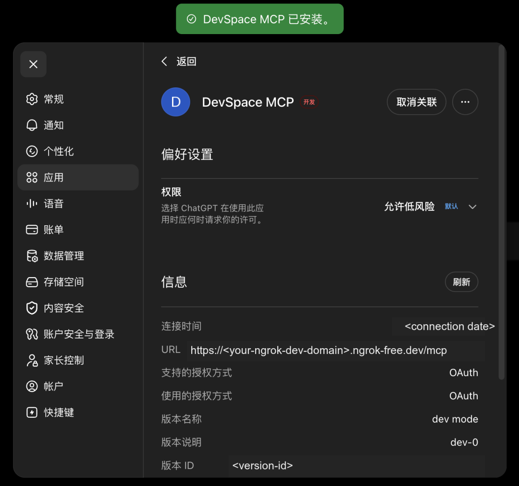Click the red 开发 badge
This screenshot has width=519, height=486.
(309, 102)
